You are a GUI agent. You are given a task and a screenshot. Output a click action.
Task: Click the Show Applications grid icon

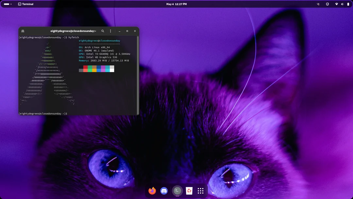click(x=200, y=190)
